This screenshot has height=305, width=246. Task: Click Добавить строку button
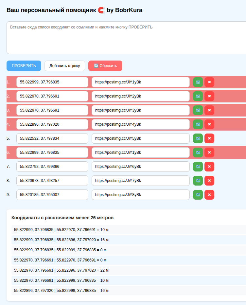point(65,66)
